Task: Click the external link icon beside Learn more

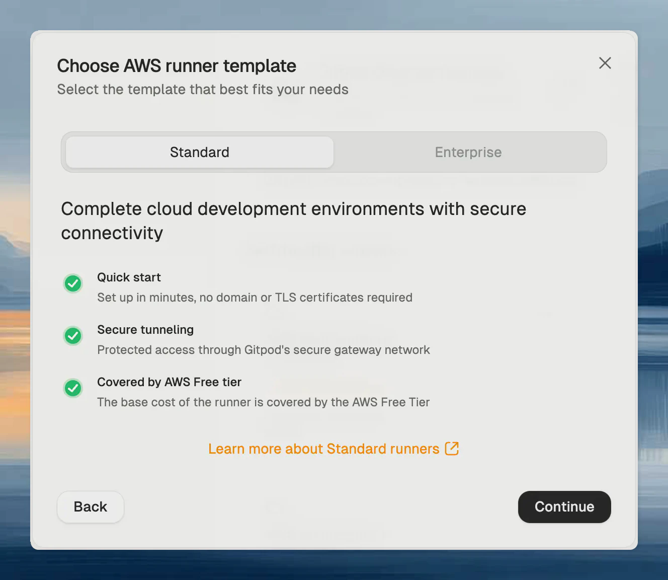Action: point(452,448)
